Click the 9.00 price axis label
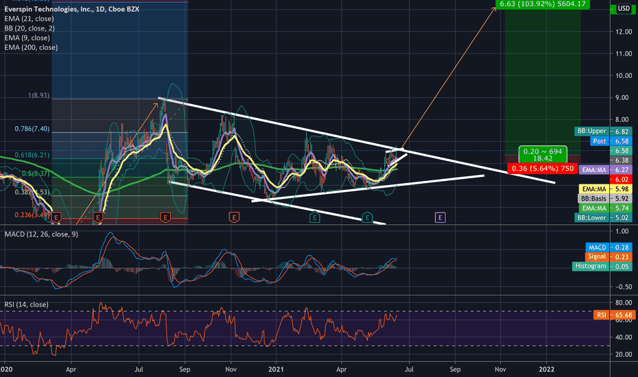Image resolution: width=638 pixels, height=377 pixels. [624, 98]
